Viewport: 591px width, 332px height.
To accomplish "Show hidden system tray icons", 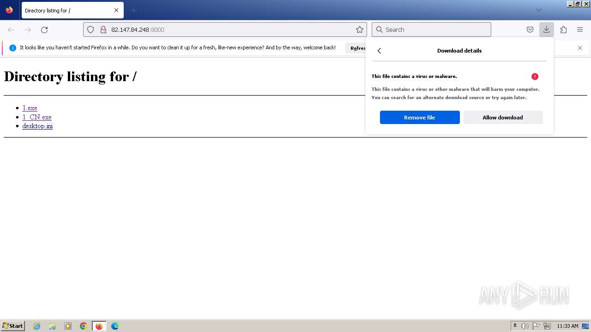I will click(515, 326).
